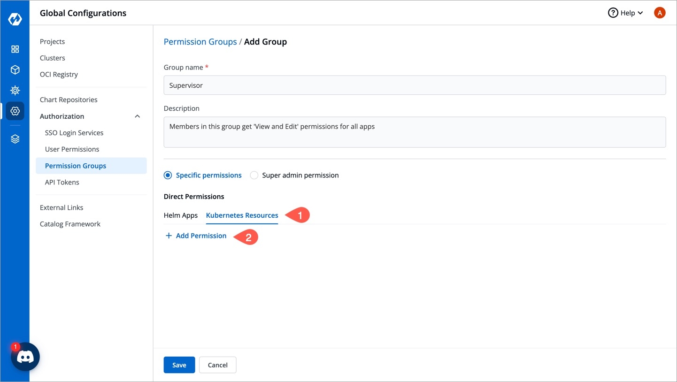Open the Discord chat bubble
The width and height of the screenshot is (677, 382).
point(25,357)
